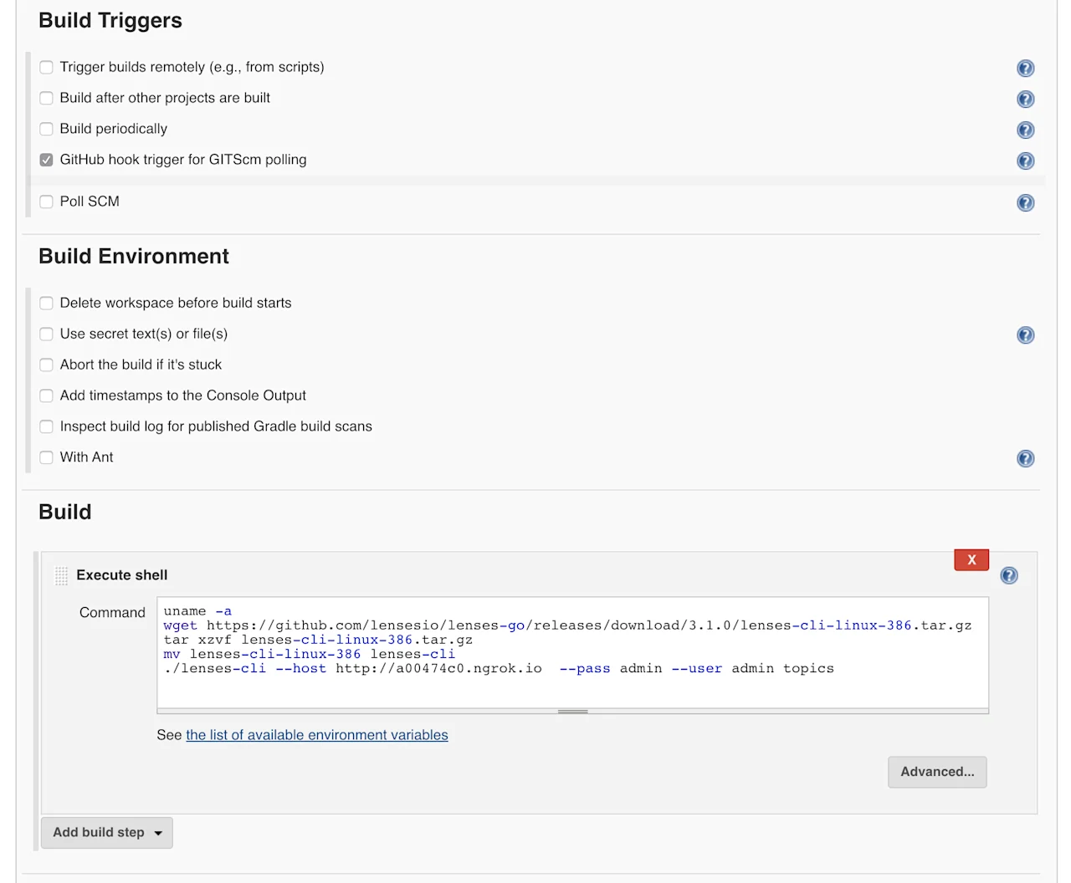View help for GitHub hook trigger
The image size is (1071, 883).
1025,161
